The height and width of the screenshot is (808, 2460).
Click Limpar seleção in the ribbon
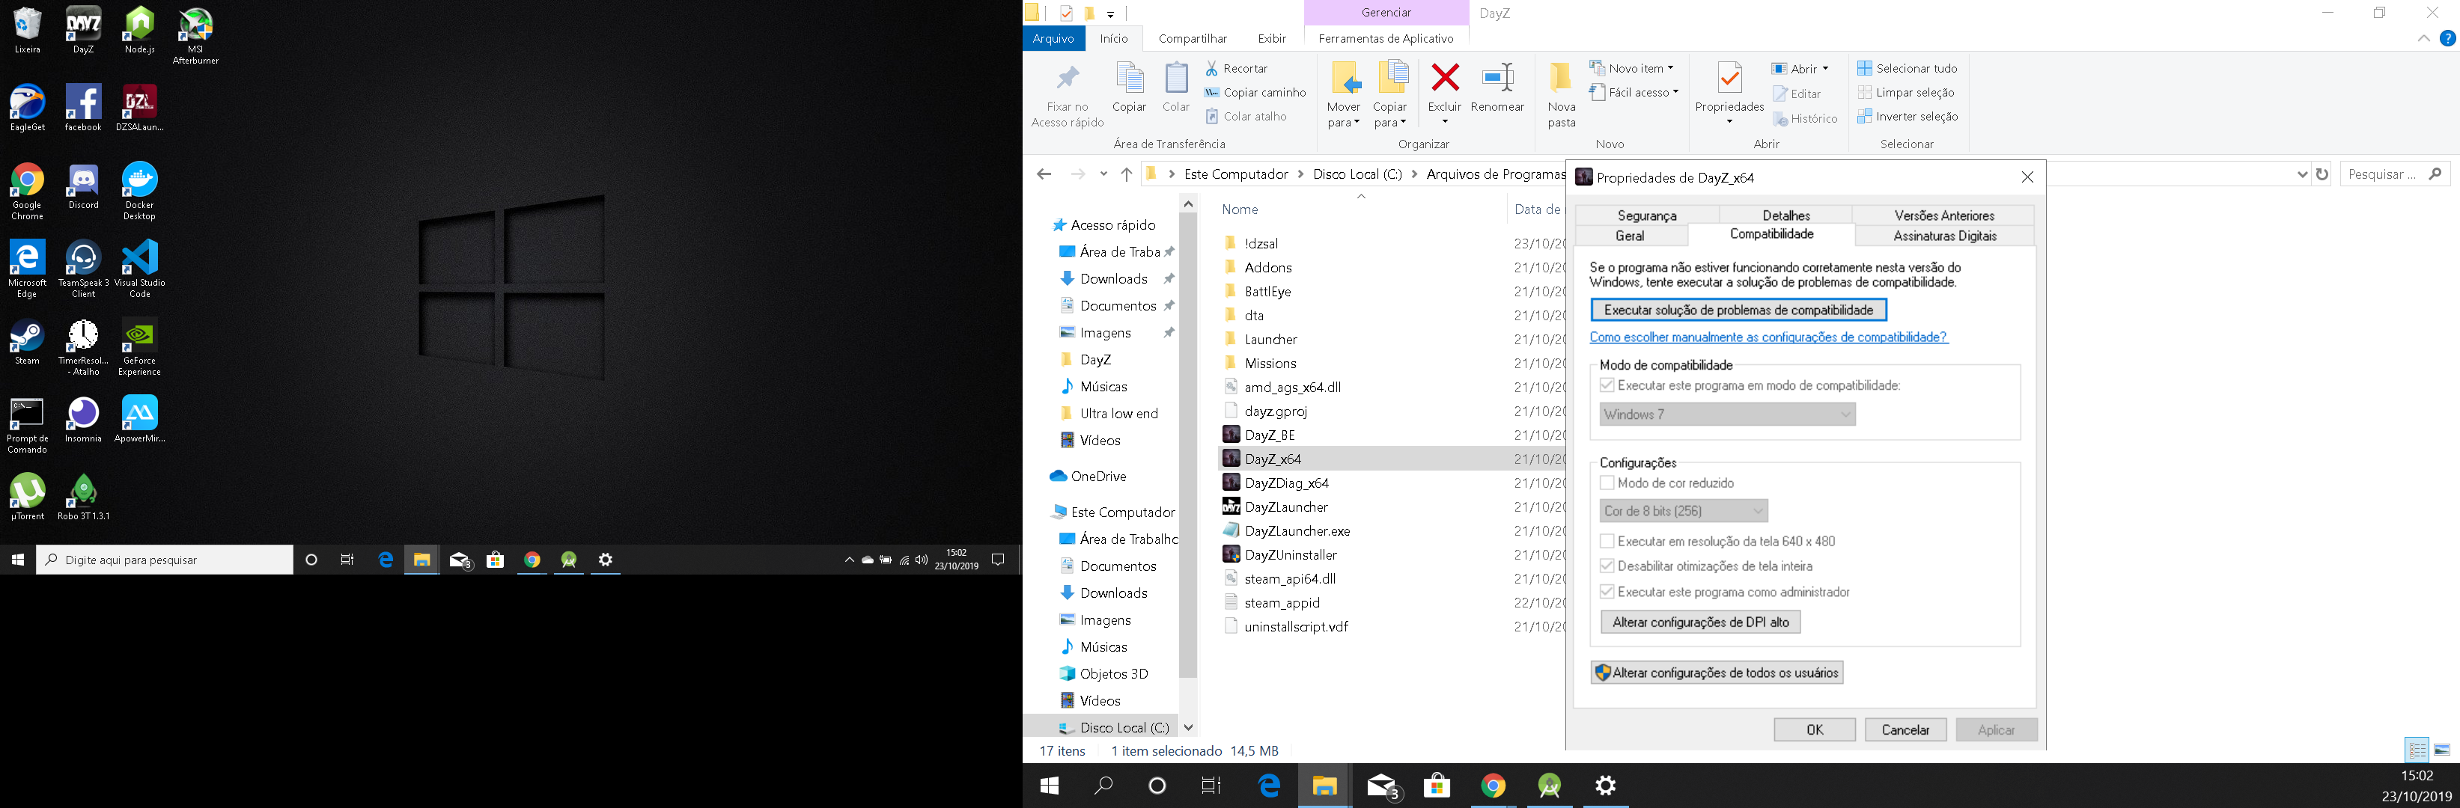1906,93
